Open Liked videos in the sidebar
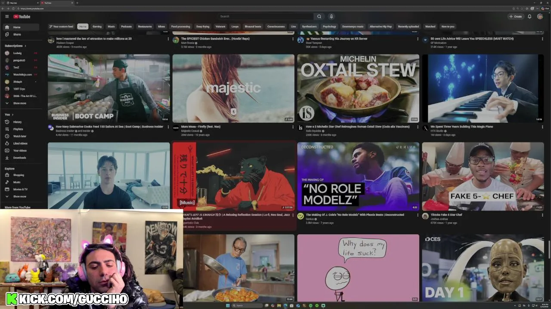Viewport: 551px width, 309px height. pos(21,143)
